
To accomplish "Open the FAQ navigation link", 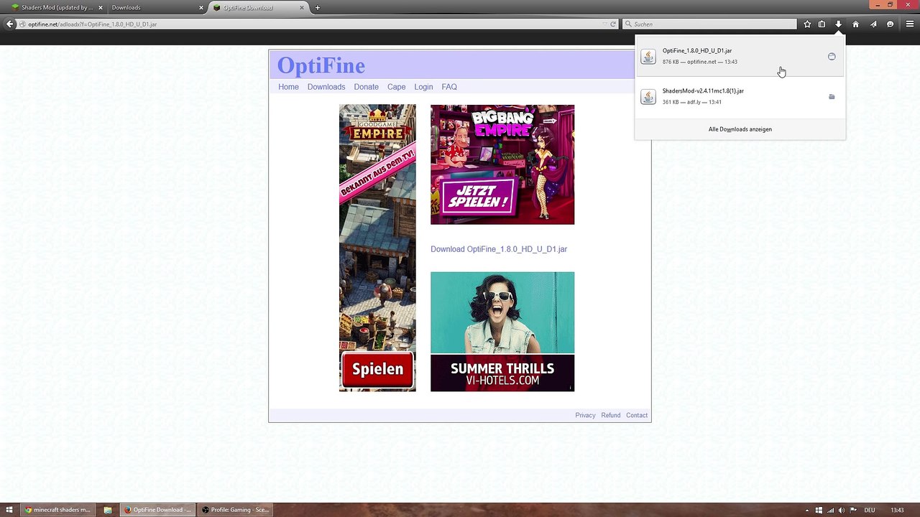I will pyautogui.click(x=449, y=87).
